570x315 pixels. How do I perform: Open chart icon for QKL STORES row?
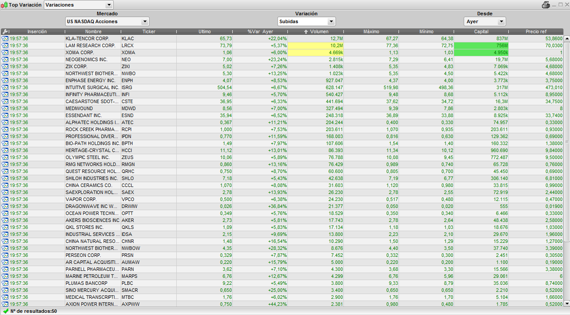pos(5,227)
